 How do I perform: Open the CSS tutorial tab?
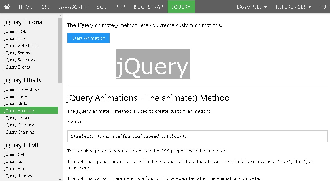[46, 7]
